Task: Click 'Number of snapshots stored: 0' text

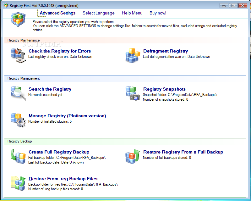Action: tap(166, 99)
